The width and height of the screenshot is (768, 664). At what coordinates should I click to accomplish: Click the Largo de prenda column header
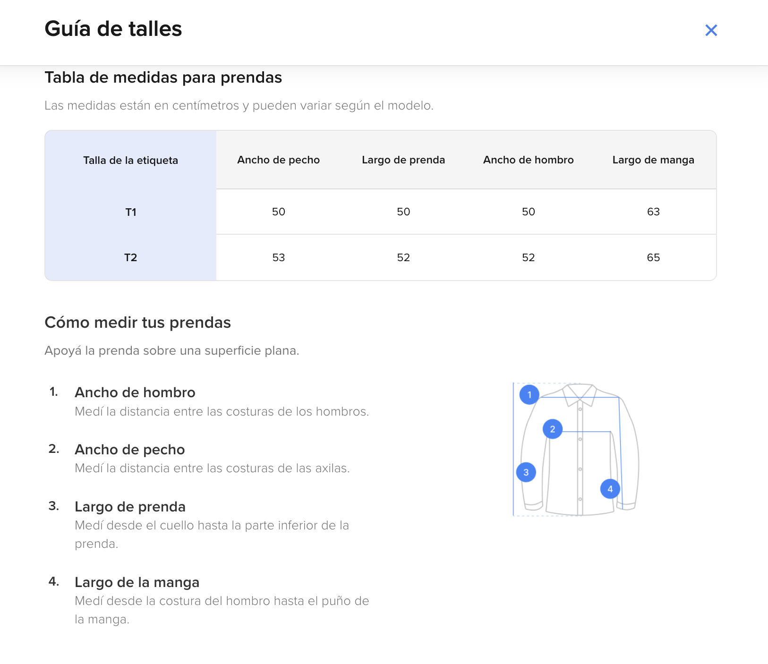pos(403,160)
